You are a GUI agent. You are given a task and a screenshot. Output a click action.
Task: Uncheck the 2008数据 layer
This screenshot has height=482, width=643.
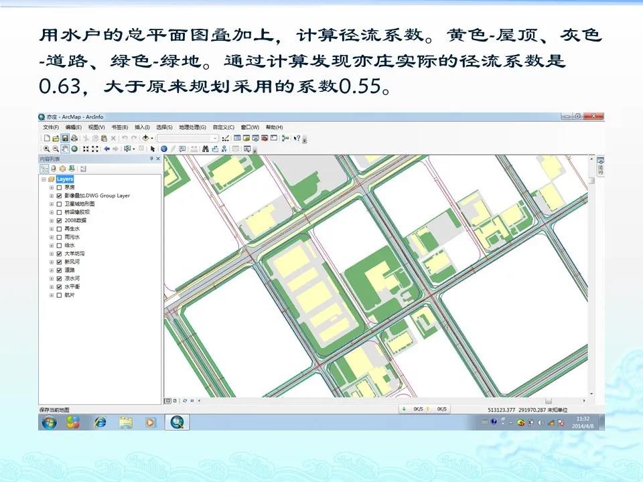(x=59, y=220)
